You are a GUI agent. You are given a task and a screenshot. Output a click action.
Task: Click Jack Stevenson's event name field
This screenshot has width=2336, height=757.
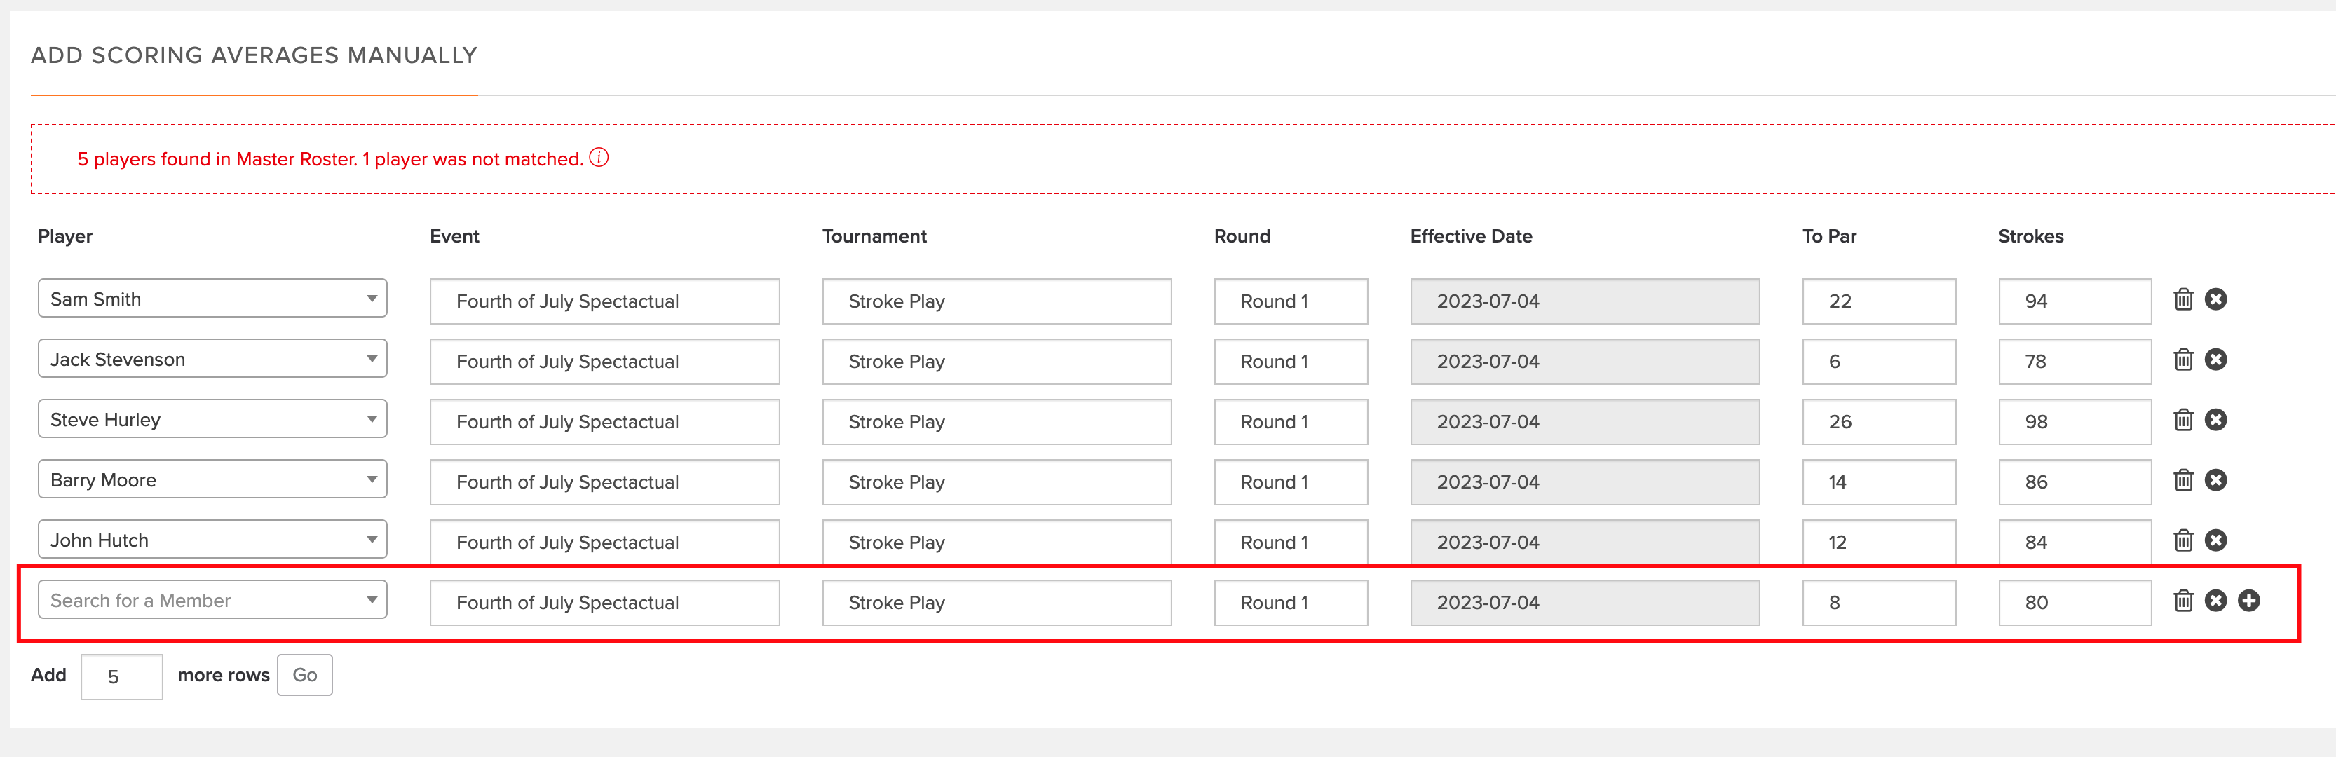coord(604,362)
